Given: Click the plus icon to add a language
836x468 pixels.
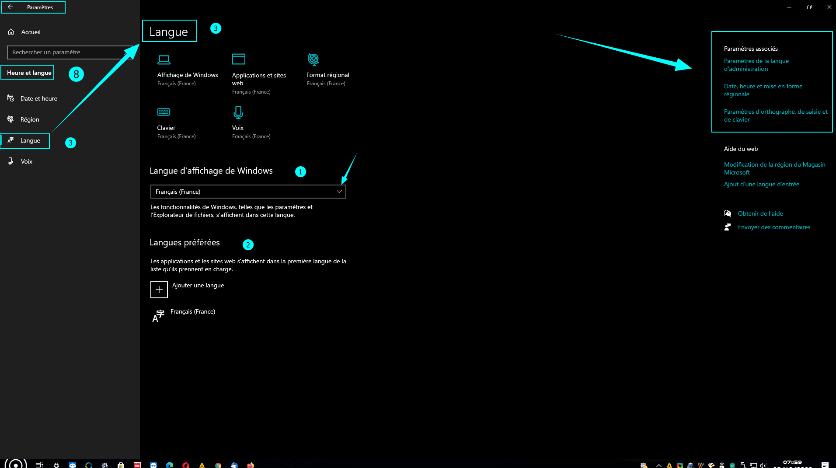Looking at the screenshot, I should [159, 290].
